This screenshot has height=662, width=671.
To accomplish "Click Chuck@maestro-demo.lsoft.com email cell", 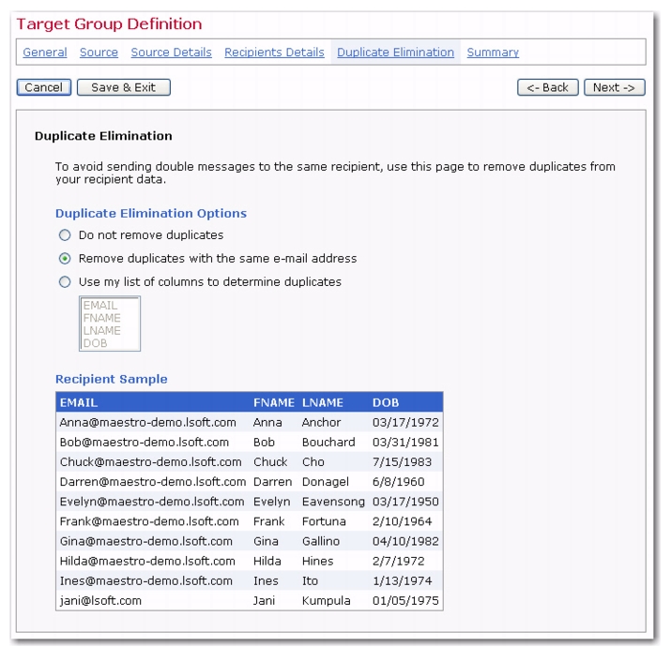I will coord(151,462).
